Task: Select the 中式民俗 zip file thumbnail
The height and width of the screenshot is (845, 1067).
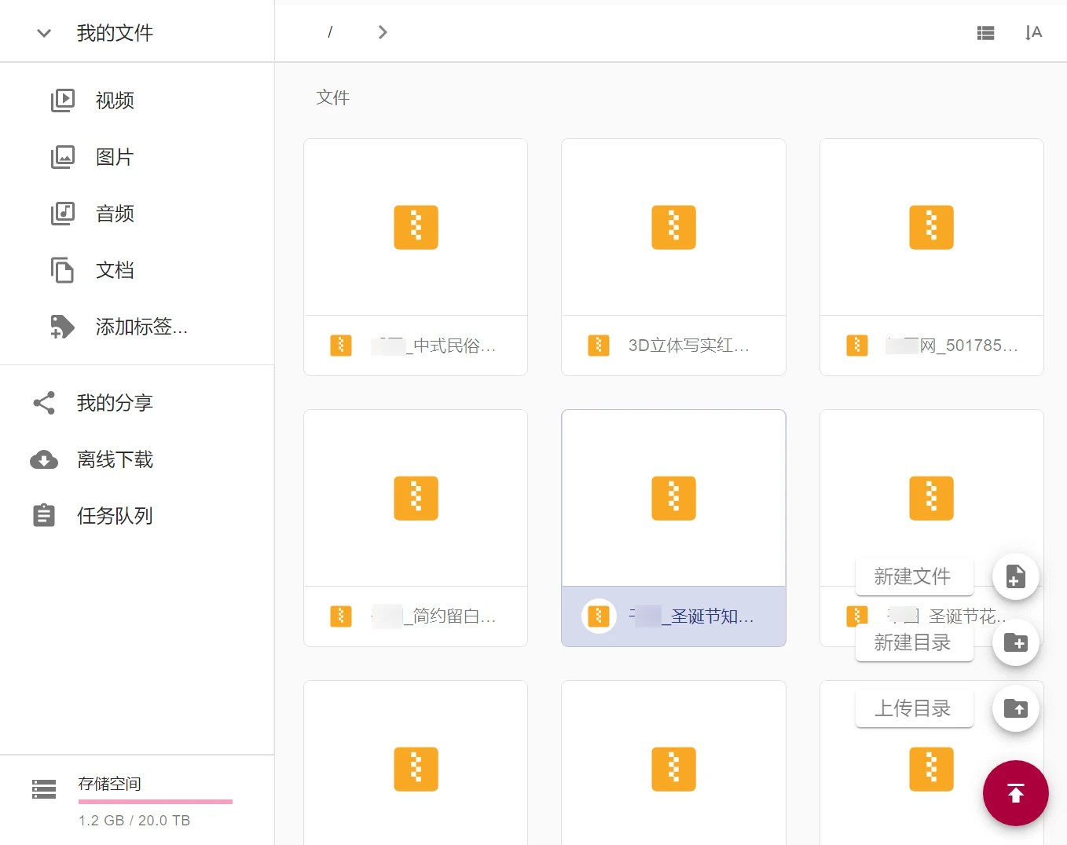Action: 416,227
